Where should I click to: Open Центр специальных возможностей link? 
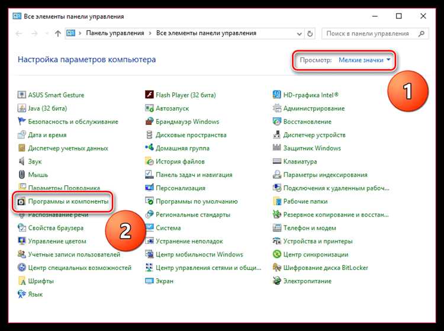click(x=80, y=268)
